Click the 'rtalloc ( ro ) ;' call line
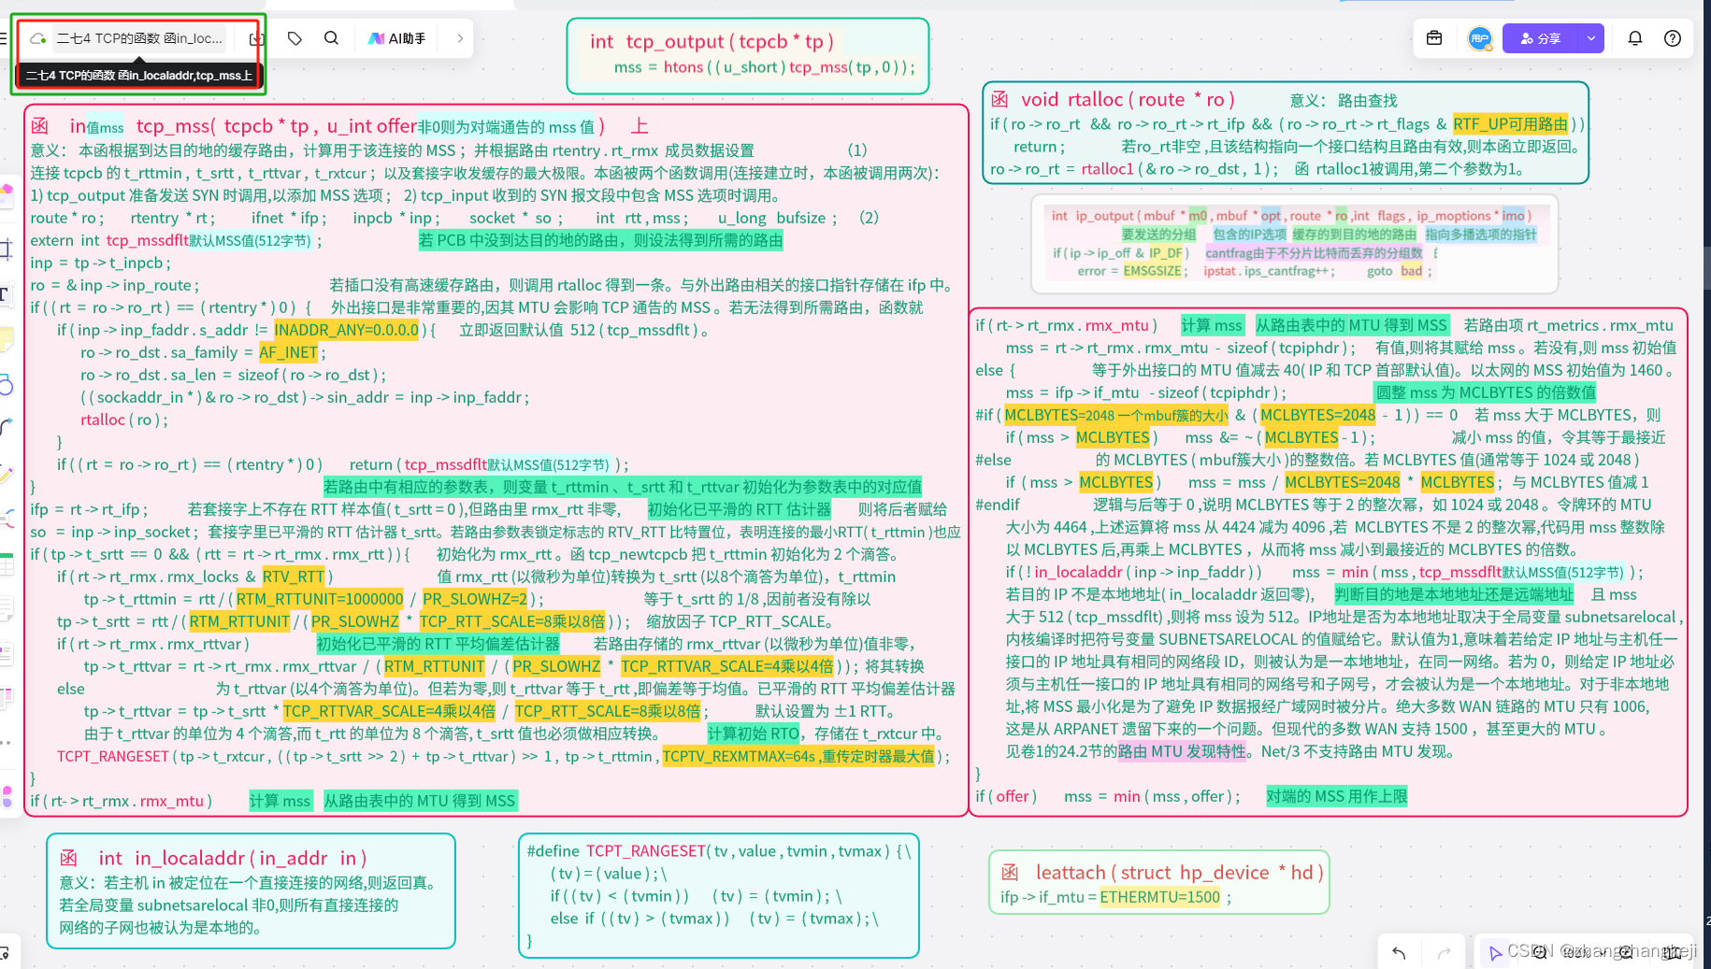 pos(123,420)
